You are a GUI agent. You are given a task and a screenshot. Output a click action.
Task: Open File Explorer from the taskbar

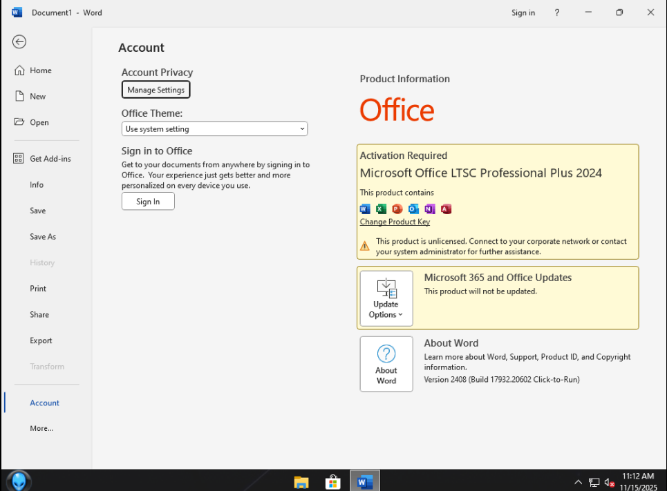click(301, 481)
